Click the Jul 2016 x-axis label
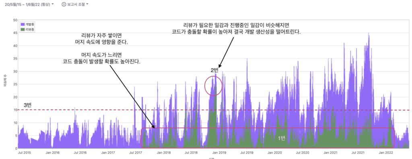The width and height of the screenshot is (412, 159). click(80, 152)
